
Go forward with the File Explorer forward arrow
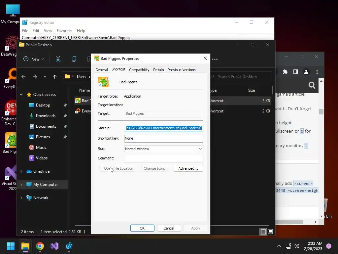(x=35, y=77)
